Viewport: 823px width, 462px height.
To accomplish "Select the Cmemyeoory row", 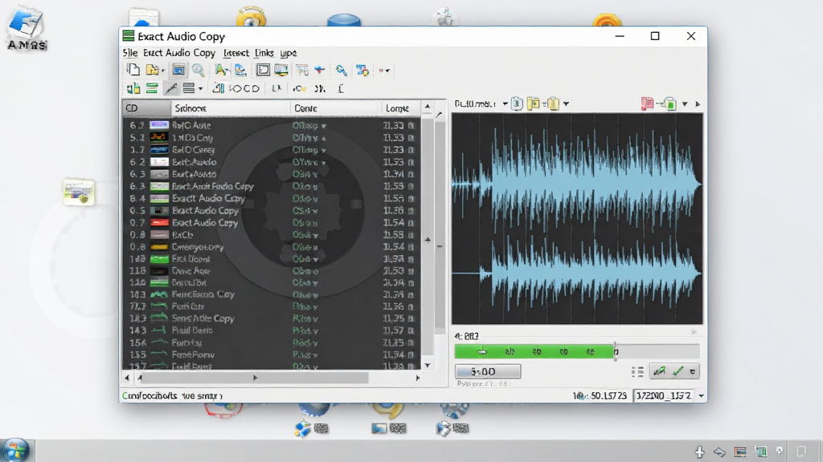I will [x=272, y=247].
